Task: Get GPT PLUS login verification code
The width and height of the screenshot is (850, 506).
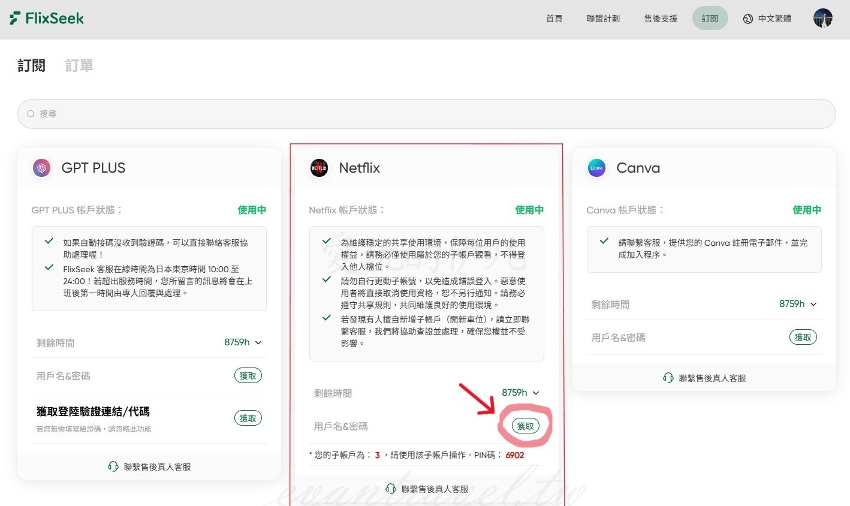Action: tap(248, 418)
